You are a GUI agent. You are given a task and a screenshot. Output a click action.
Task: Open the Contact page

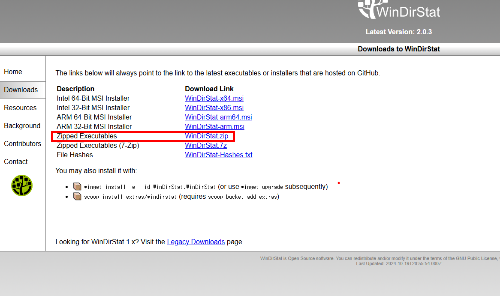click(15, 162)
